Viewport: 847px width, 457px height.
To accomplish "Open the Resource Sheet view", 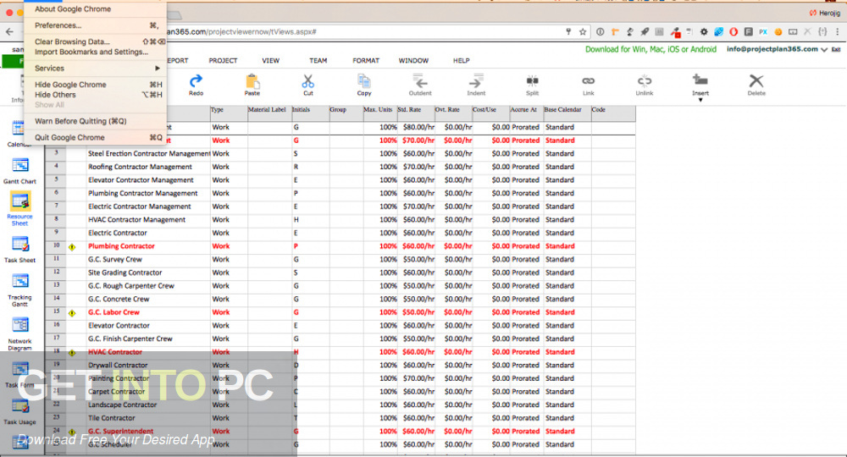I will click(x=20, y=209).
